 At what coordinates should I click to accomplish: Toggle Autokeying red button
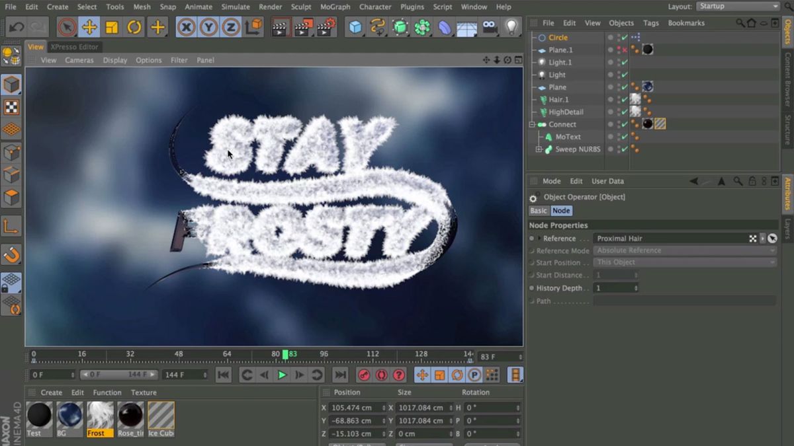click(x=381, y=375)
